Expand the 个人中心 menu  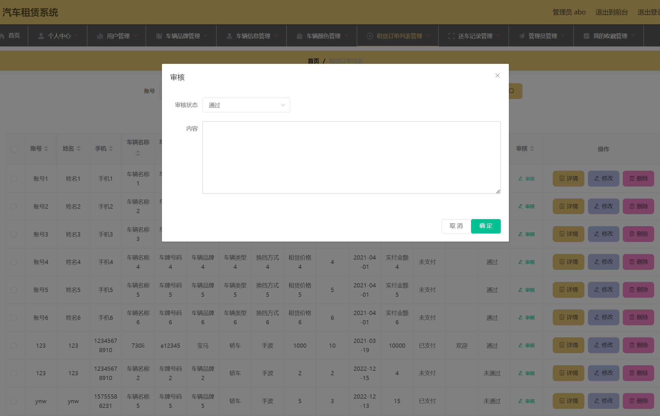(59, 36)
